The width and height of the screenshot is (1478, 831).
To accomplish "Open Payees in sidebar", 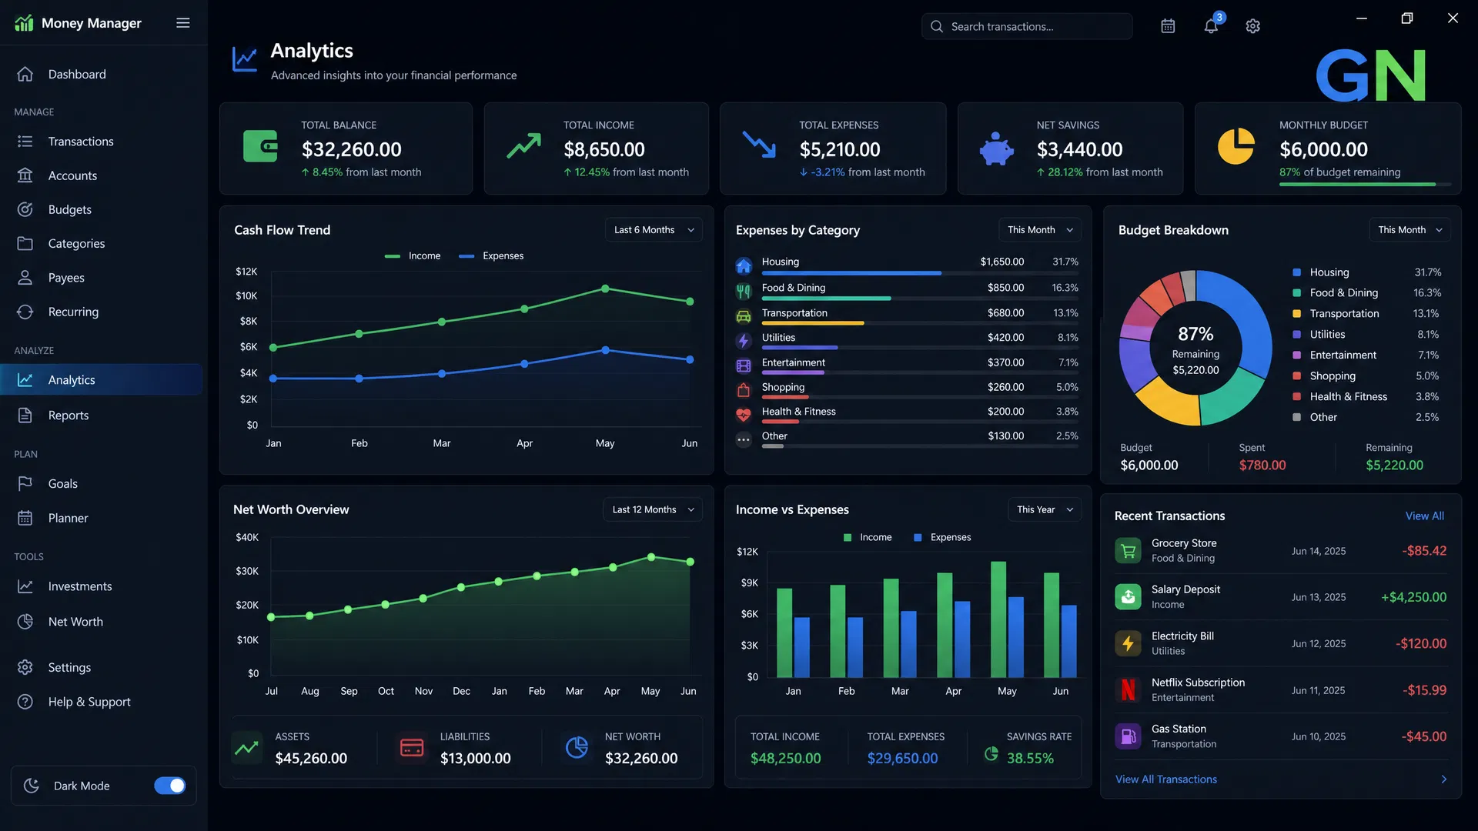I will click(x=102, y=278).
